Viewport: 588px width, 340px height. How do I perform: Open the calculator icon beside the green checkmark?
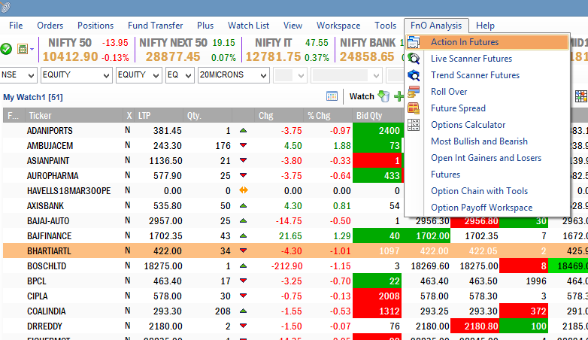[24, 49]
